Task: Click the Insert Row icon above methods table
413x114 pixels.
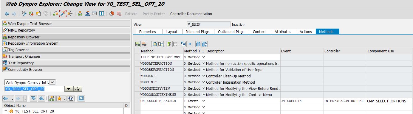Action: [138, 44]
